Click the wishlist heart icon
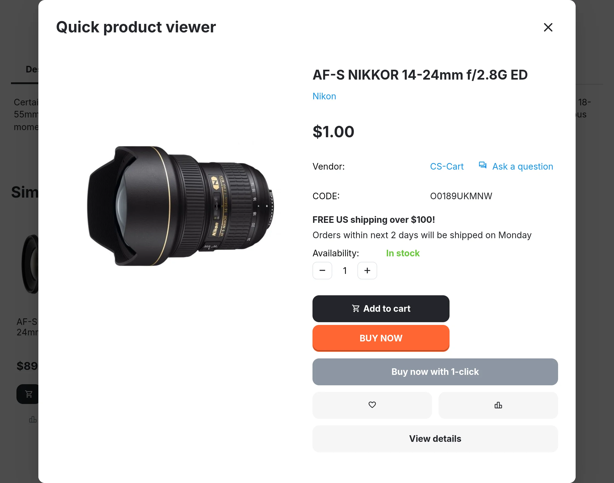 (372, 405)
